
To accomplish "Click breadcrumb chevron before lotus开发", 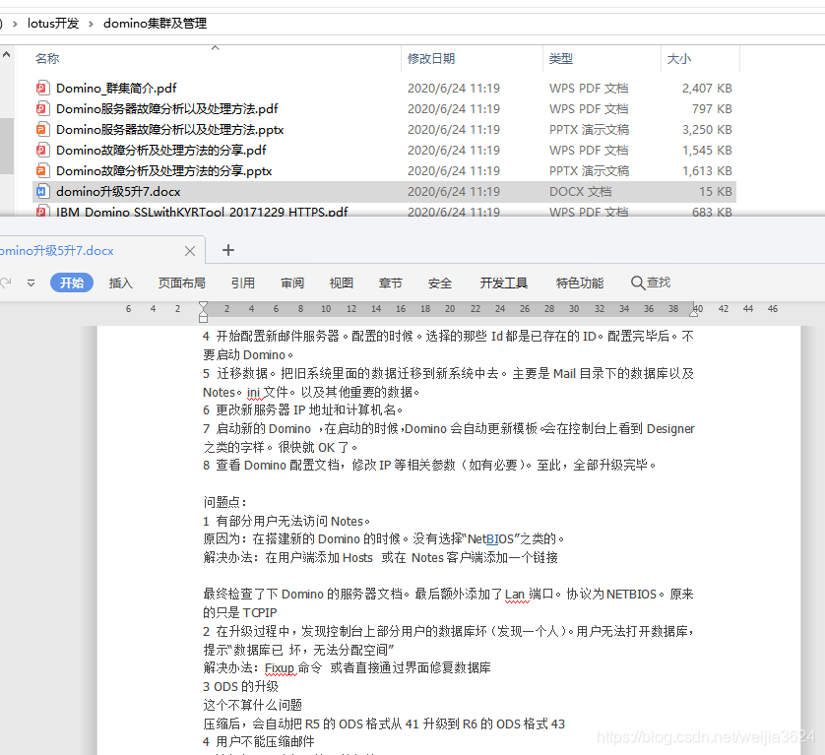I will 15,24.
